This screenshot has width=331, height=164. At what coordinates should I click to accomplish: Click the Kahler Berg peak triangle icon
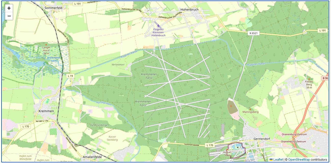pos(309,79)
